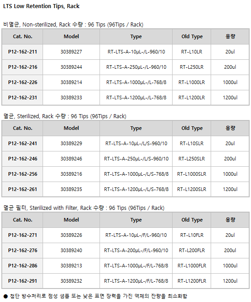This screenshot has width=251, height=302.
Task: Click old type RT-L1200SLR
Action: coord(192,189)
